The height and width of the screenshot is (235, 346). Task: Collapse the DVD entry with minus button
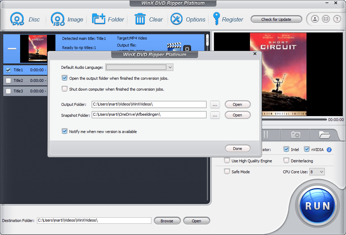click(12, 48)
